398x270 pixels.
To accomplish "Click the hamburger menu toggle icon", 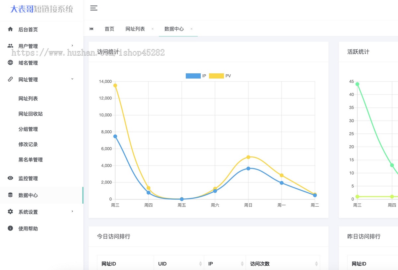I will tap(94, 8).
